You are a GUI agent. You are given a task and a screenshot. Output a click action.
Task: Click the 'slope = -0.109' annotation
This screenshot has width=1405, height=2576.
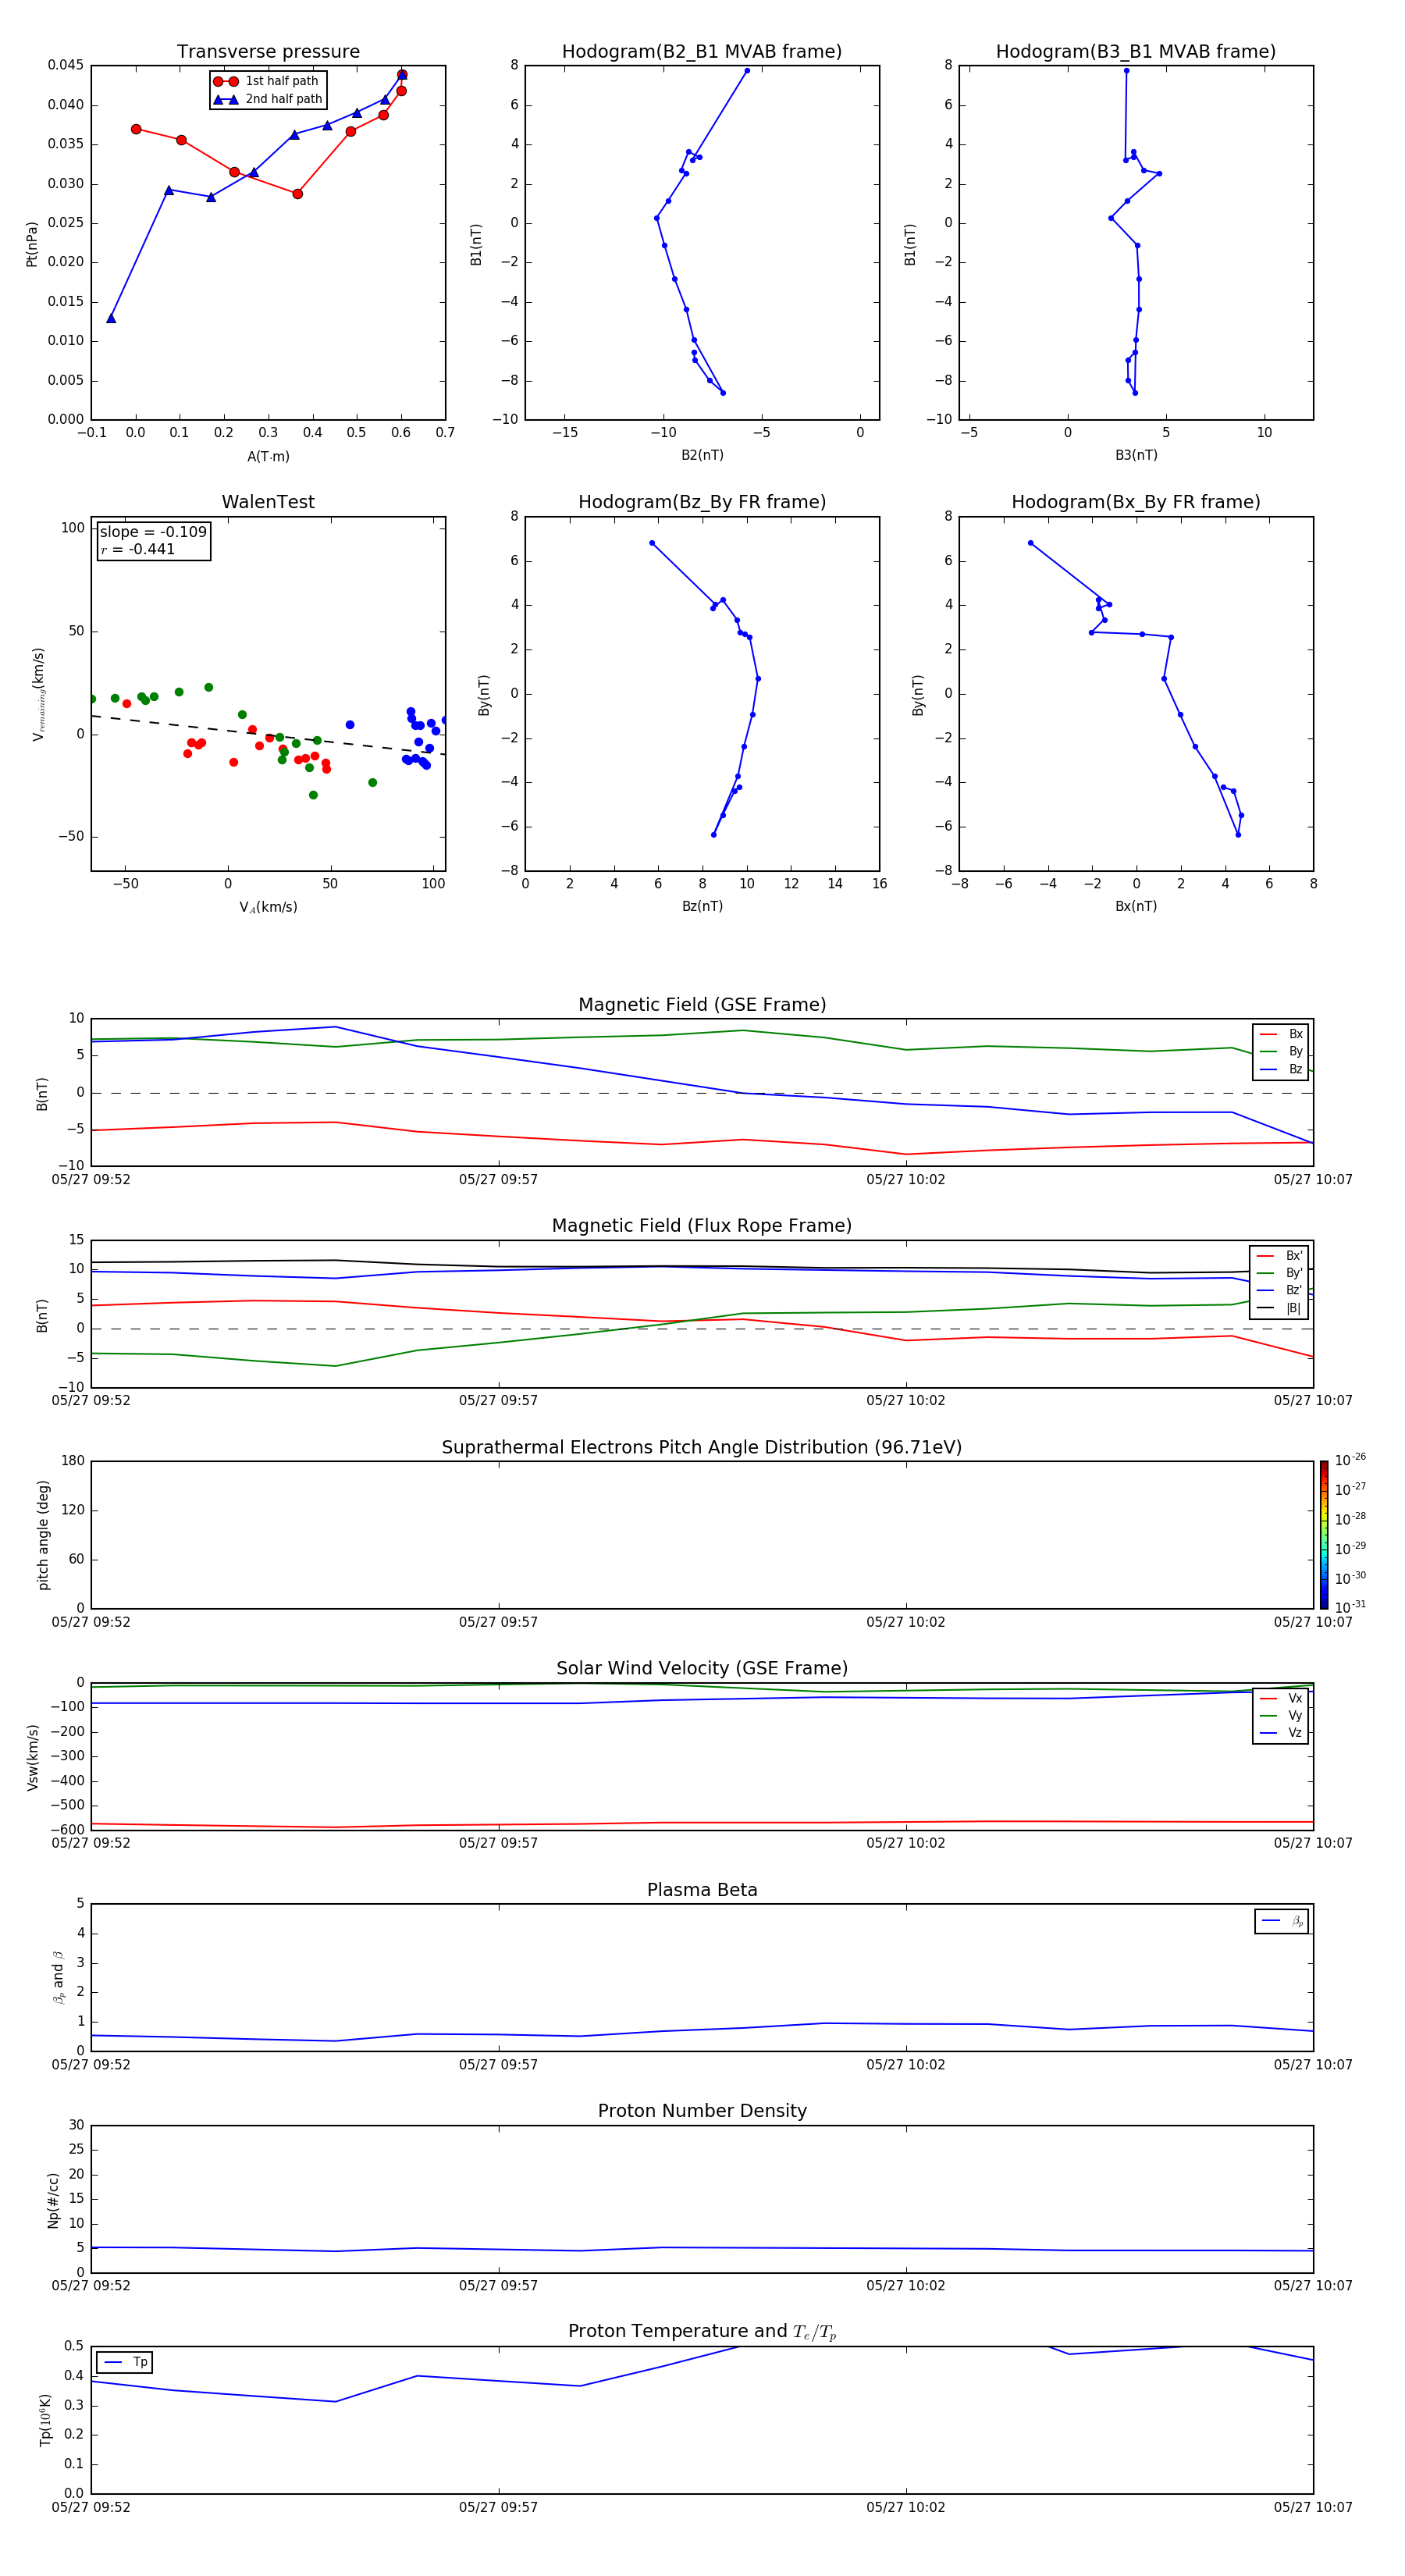[x=153, y=532]
